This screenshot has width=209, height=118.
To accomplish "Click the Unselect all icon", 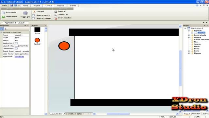I will pos(55,15).
